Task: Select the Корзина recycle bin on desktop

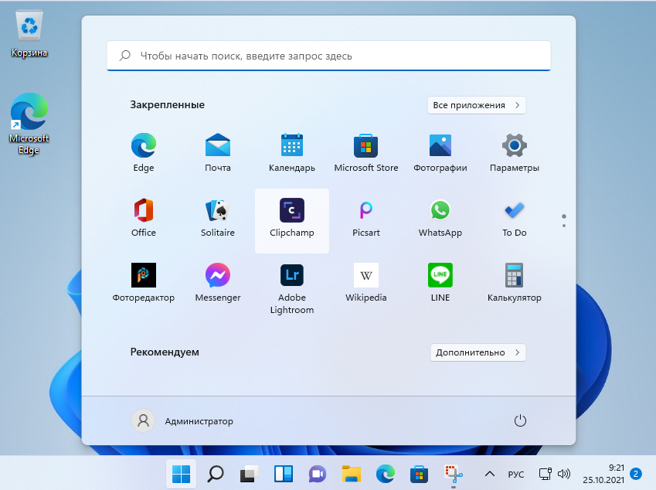Action: pyautogui.click(x=29, y=34)
